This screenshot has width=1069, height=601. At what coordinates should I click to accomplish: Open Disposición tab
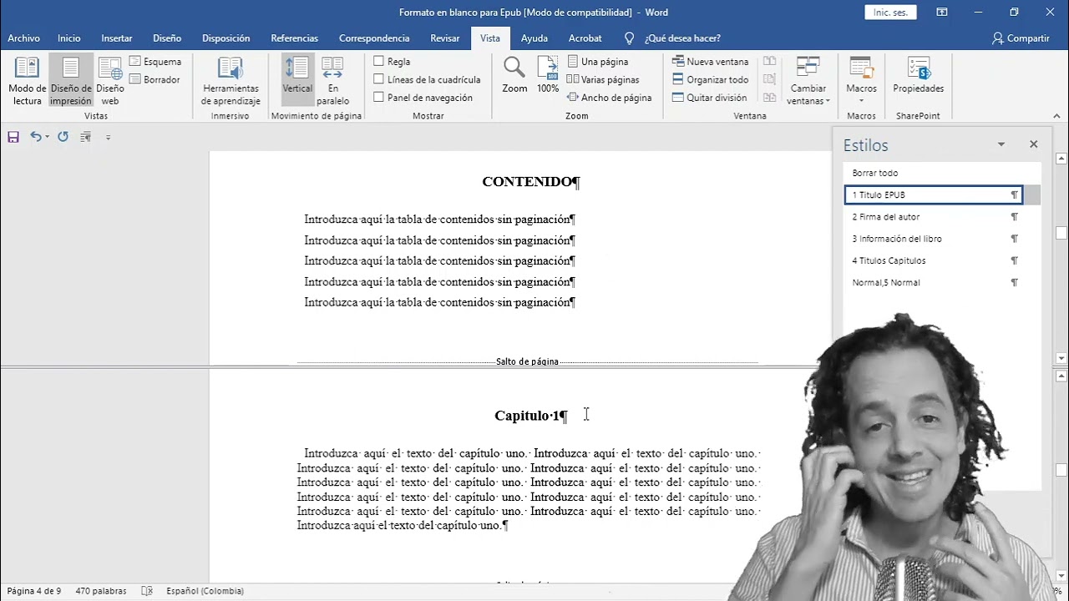225,38
